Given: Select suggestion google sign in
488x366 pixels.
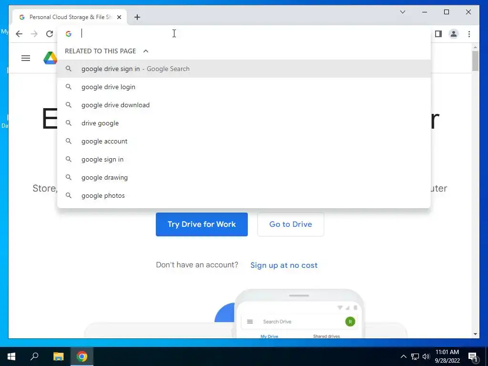Looking at the screenshot, I should [x=244, y=159].
